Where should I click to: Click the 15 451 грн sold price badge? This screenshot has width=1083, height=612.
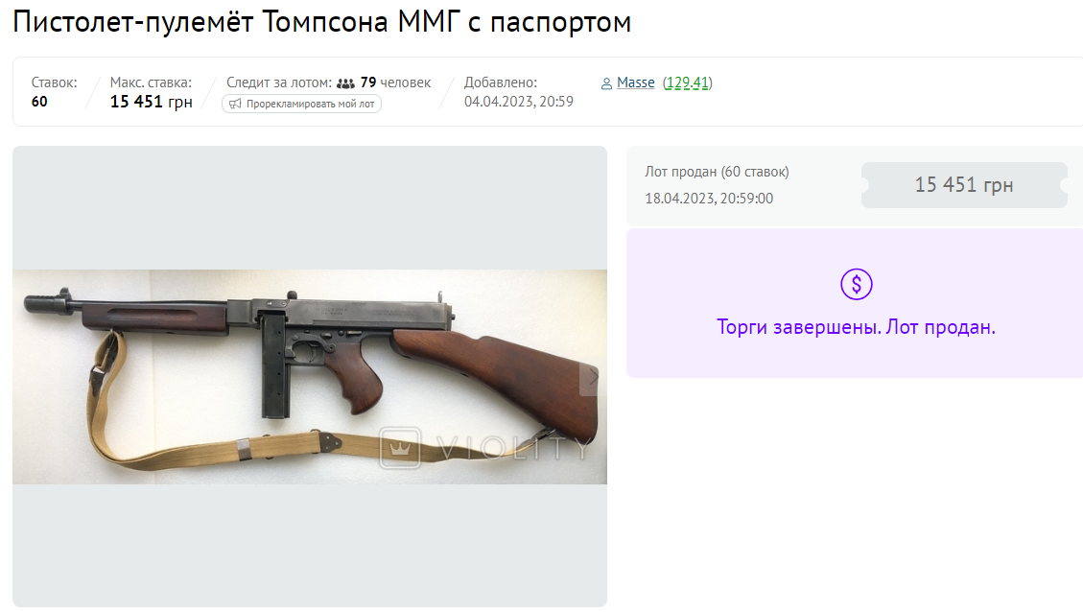coord(964,185)
